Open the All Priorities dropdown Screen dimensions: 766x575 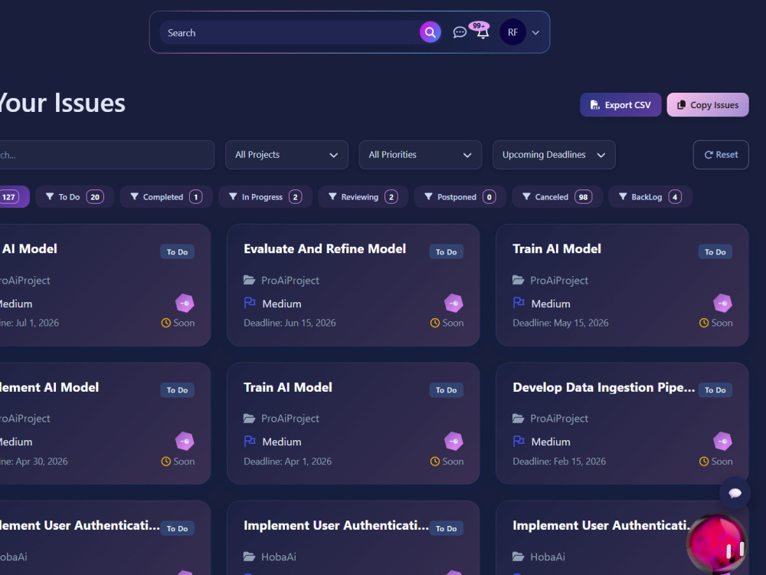420,155
